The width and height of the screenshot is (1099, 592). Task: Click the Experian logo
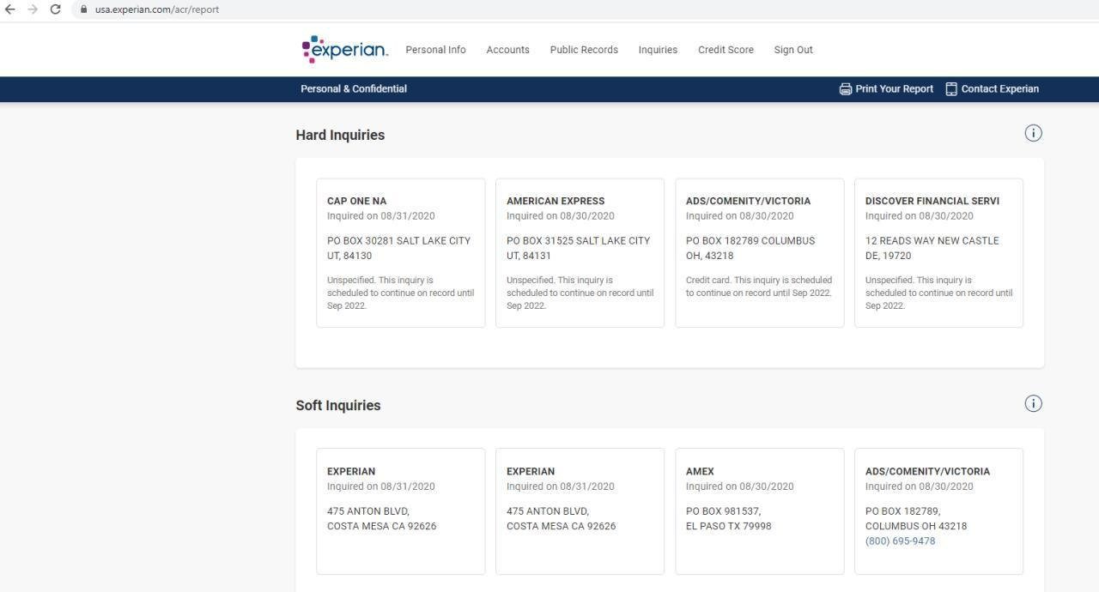click(x=345, y=50)
